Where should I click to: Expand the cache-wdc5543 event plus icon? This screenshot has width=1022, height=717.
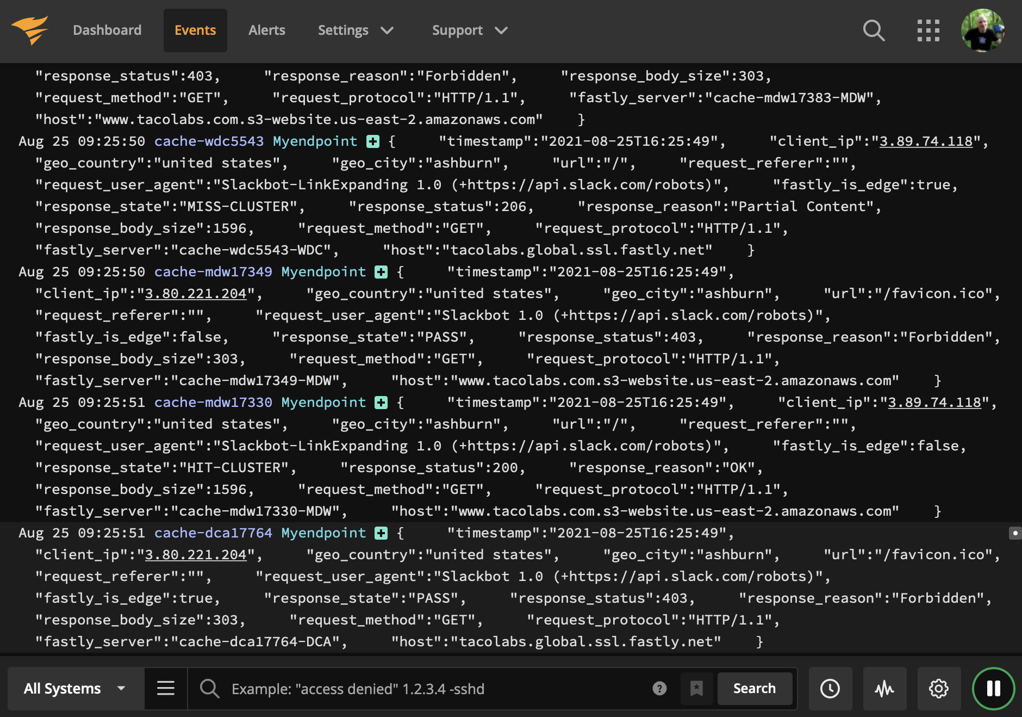pyautogui.click(x=372, y=141)
